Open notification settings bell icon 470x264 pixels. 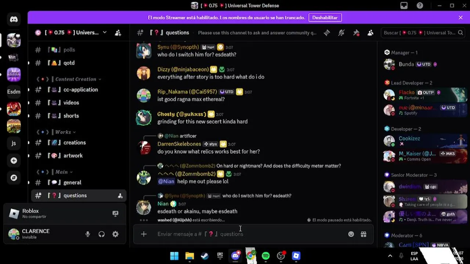coord(341,33)
